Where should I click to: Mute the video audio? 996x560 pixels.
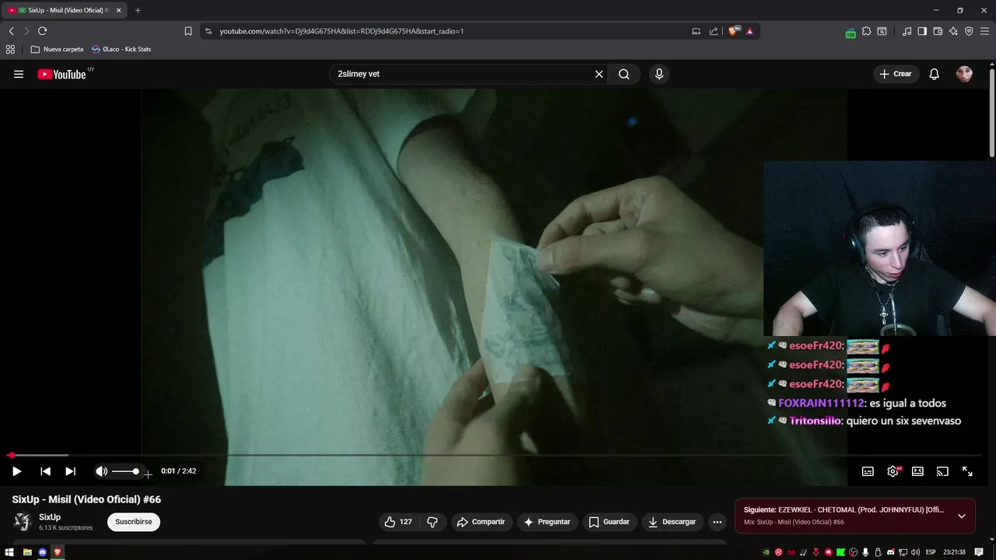click(101, 471)
